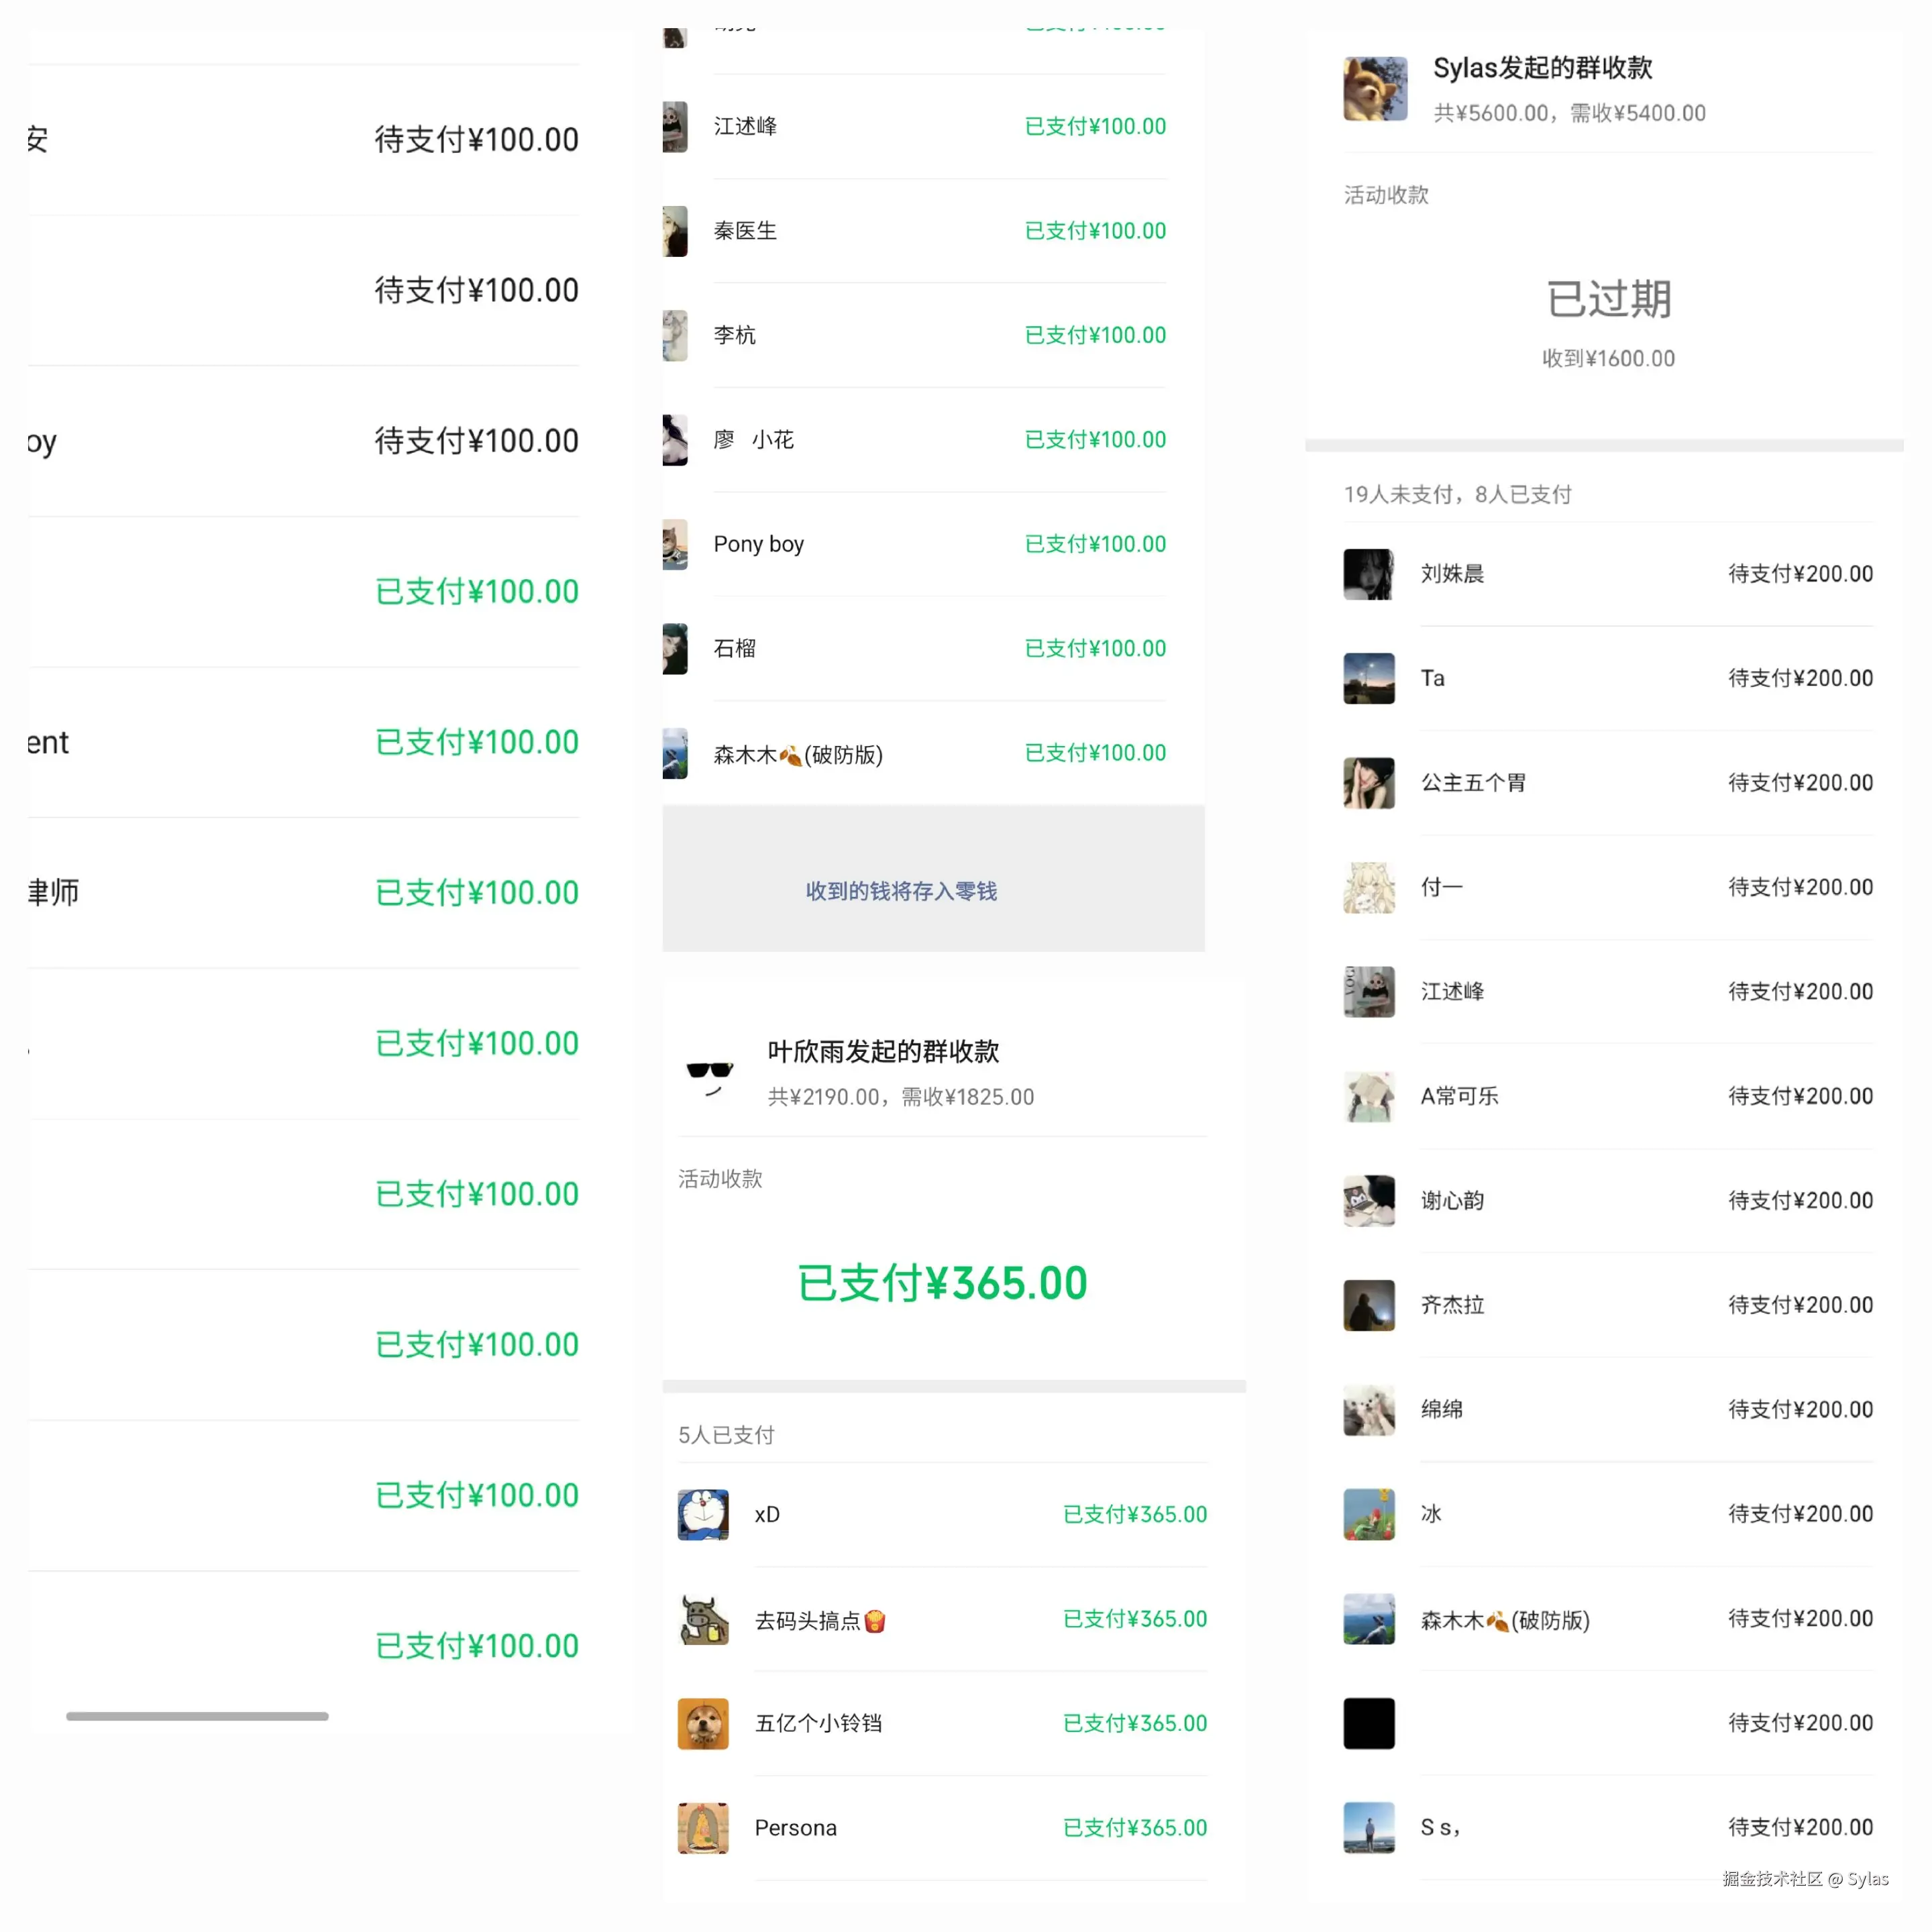Tap the 去码头搞点 cow avatar
The height and width of the screenshot is (1932, 1932).
pyautogui.click(x=703, y=1620)
